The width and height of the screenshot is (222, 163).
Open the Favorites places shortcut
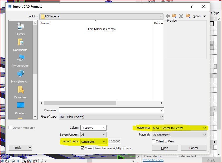(20, 92)
